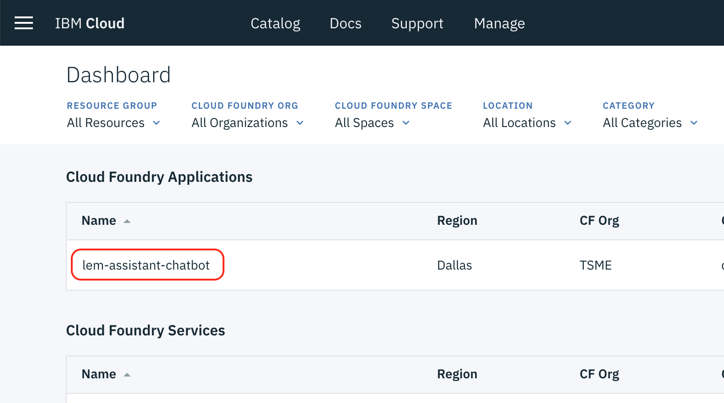Open the Manage menu item
This screenshot has height=403, width=724.
click(x=500, y=23)
